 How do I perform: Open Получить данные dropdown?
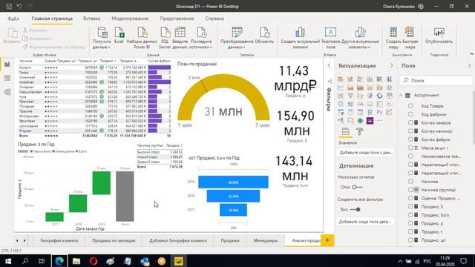point(102,38)
